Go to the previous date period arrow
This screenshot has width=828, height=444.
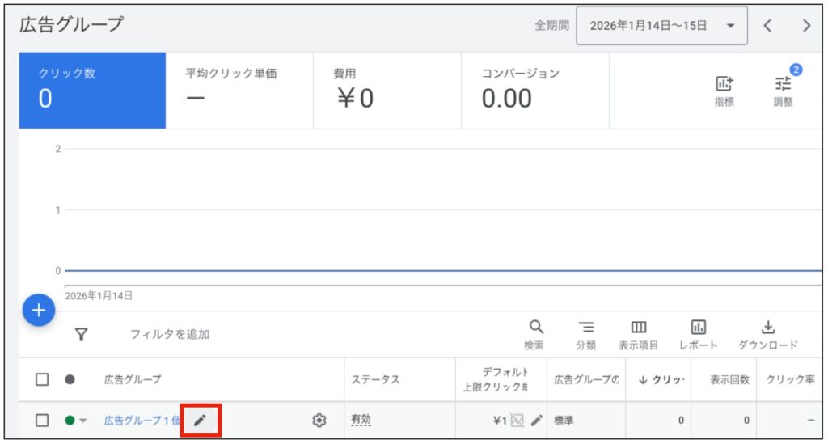coord(767,26)
